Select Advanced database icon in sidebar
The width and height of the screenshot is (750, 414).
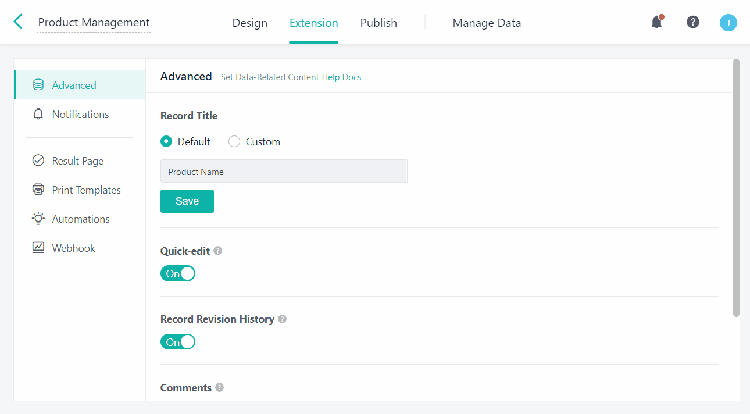click(38, 85)
